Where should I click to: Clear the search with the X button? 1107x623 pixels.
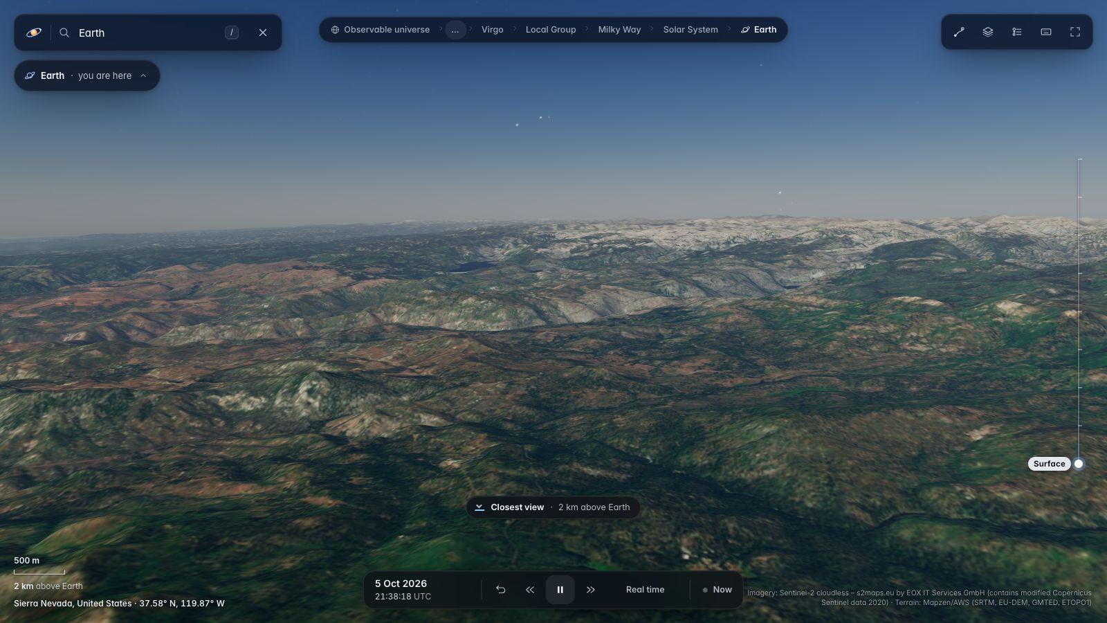coord(263,33)
